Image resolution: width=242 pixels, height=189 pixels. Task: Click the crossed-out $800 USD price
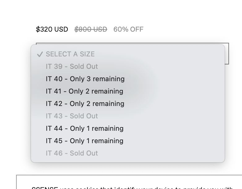91,29
